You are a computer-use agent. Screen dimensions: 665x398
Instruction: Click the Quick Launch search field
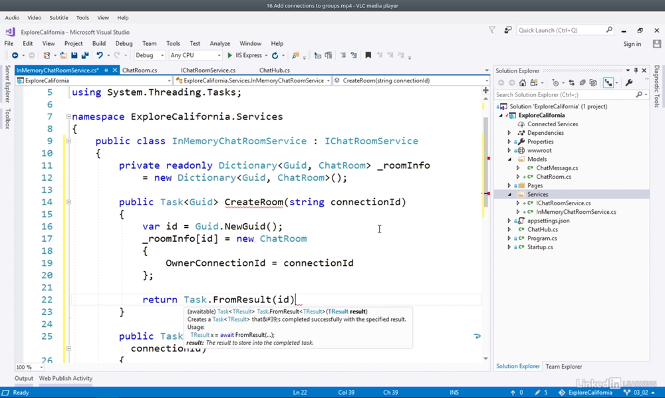tap(561, 30)
